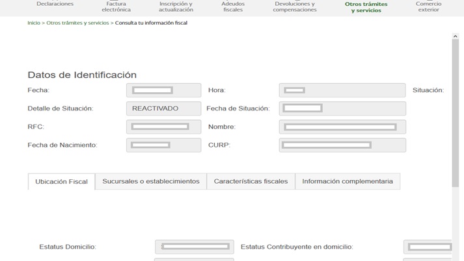The height and width of the screenshot is (261, 464).
Task: Go to Otros trámites y servicios breadcrumb
Action: click(77, 23)
